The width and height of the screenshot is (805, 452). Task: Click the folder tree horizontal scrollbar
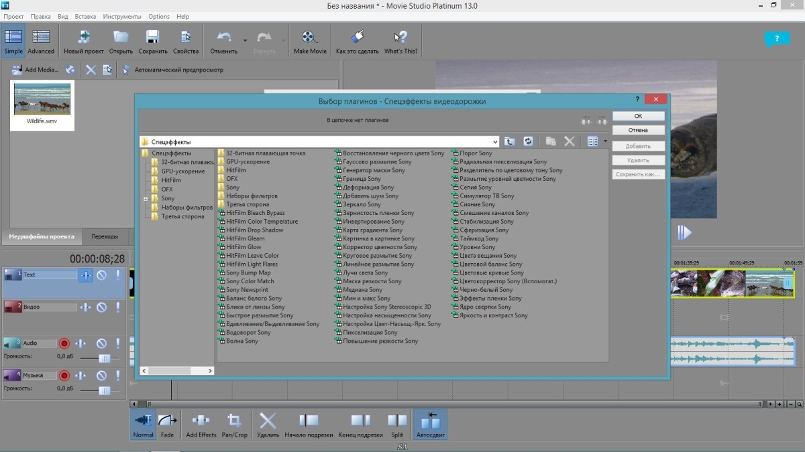point(177,370)
